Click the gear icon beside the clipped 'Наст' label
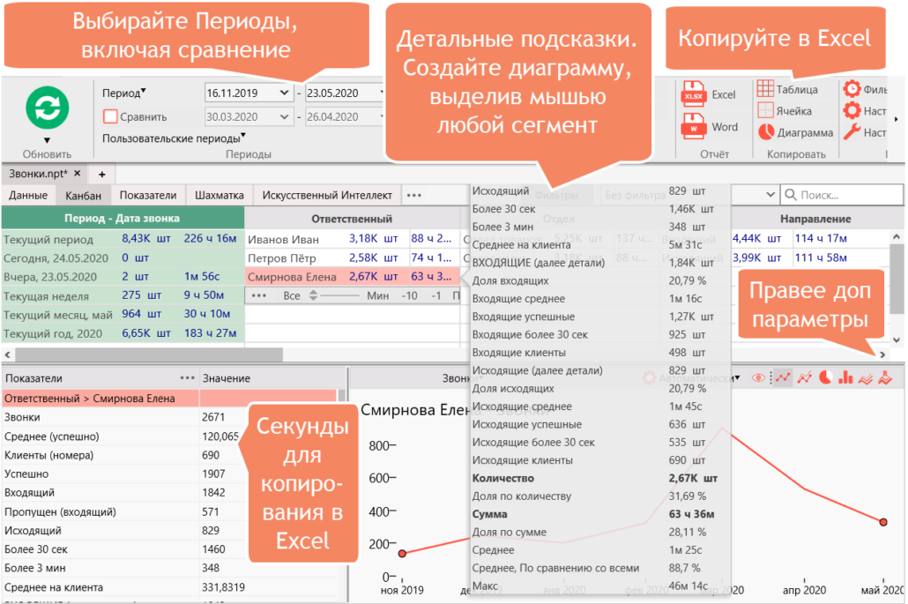Image resolution: width=908 pixels, height=604 pixels. (852, 110)
